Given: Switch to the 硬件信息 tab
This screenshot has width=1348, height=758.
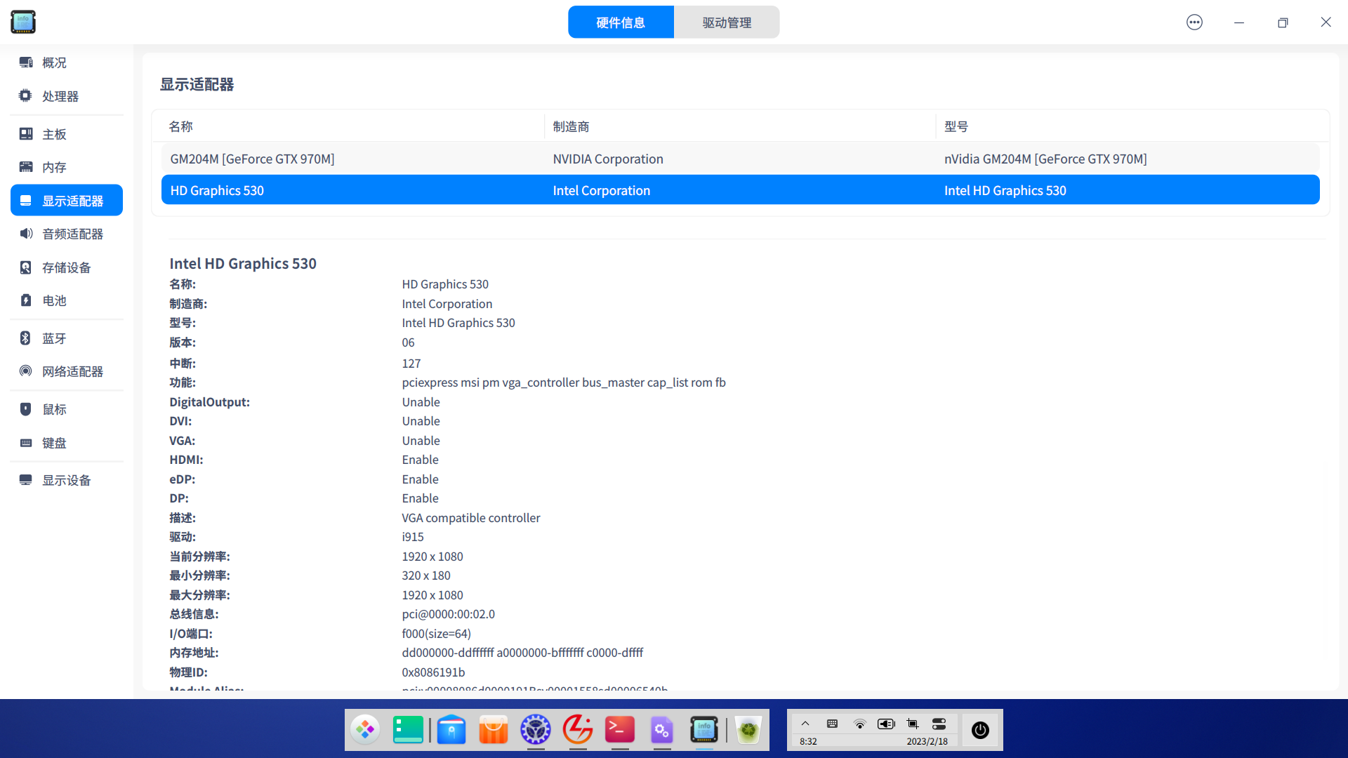Looking at the screenshot, I should click(x=621, y=22).
